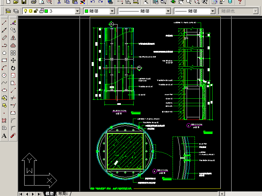Screen dimensions: 262x196
Task: Select the Multiline Text tool
Action: tap(5, 136)
